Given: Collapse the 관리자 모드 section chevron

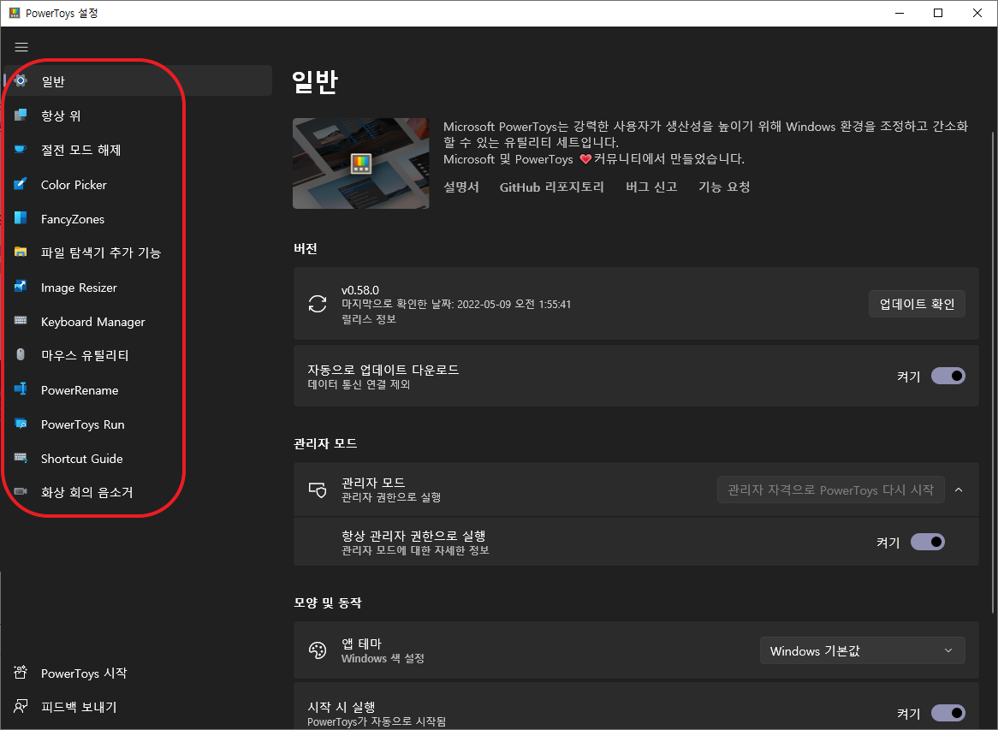Looking at the screenshot, I should 959,490.
